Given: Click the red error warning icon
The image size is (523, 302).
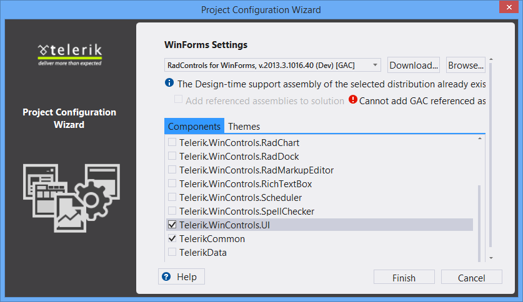Looking at the screenshot, I should tap(353, 100).
